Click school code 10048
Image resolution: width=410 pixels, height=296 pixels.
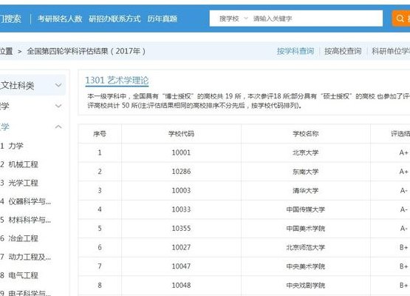181,285
